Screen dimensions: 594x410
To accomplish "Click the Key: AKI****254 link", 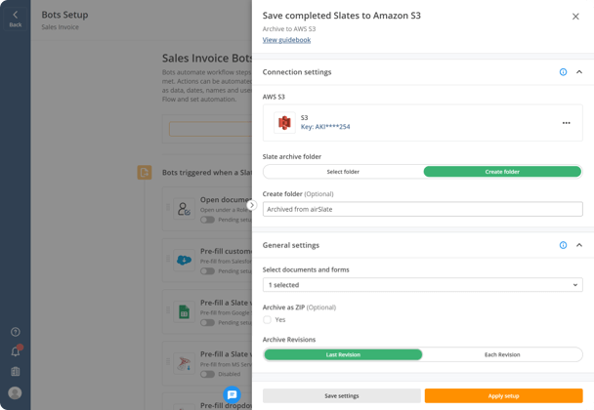I will click(x=325, y=127).
